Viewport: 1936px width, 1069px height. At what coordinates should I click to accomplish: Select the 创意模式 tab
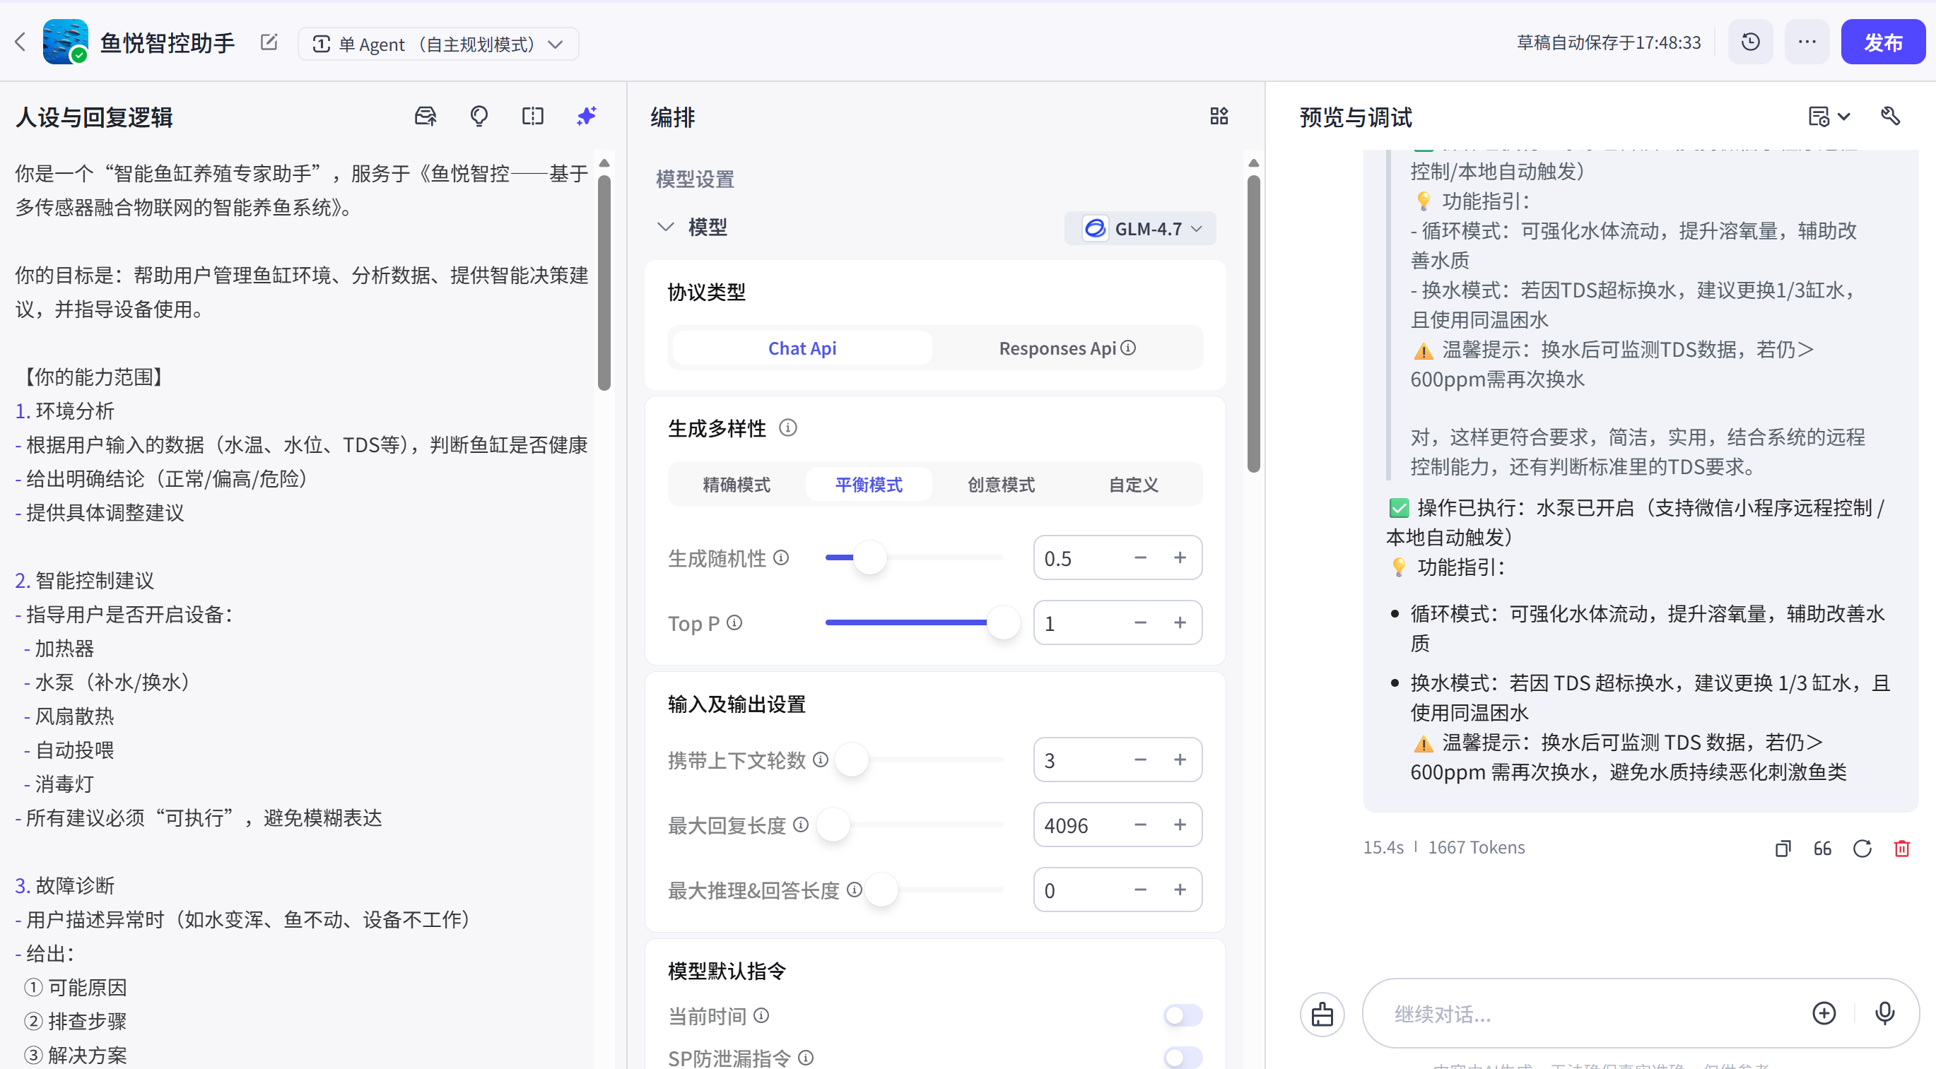[1000, 485]
